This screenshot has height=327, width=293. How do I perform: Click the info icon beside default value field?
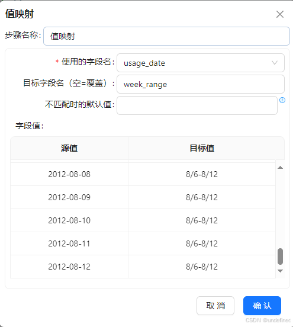click(x=282, y=100)
